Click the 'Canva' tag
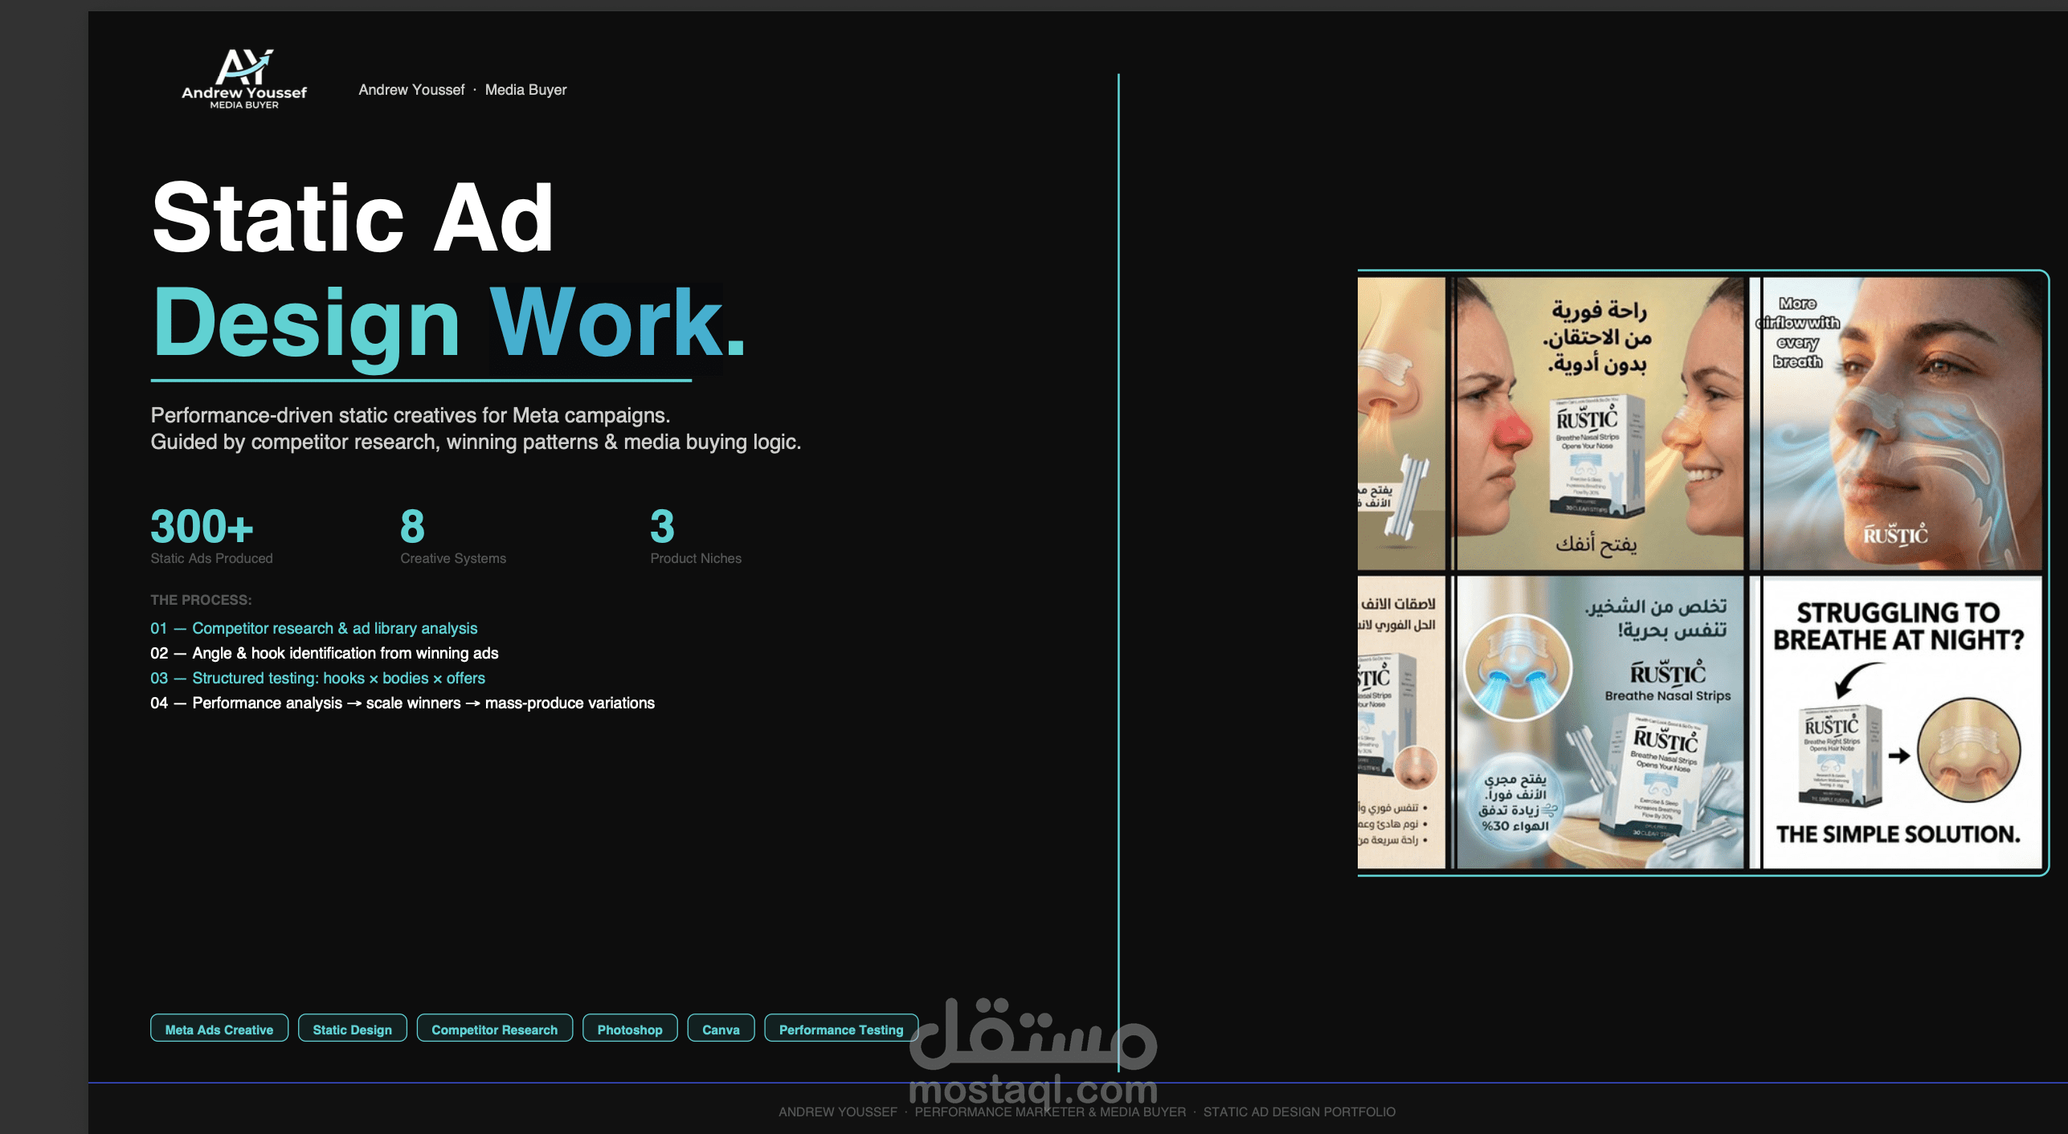2068x1134 pixels. pos(721,1029)
